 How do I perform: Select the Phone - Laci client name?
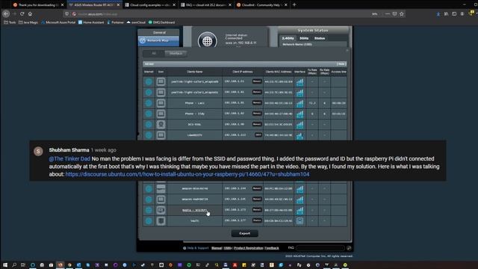click(195, 103)
